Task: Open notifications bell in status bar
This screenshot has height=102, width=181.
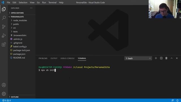Action: point(177,100)
